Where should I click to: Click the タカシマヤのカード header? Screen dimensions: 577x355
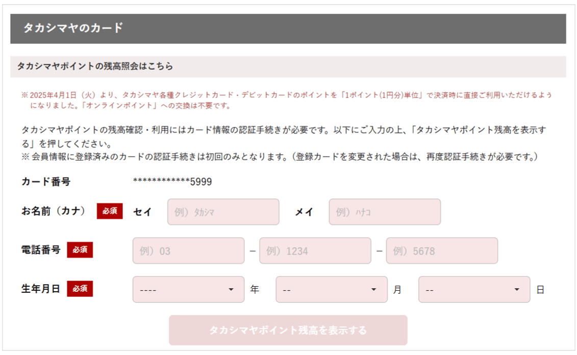pos(288,29)
